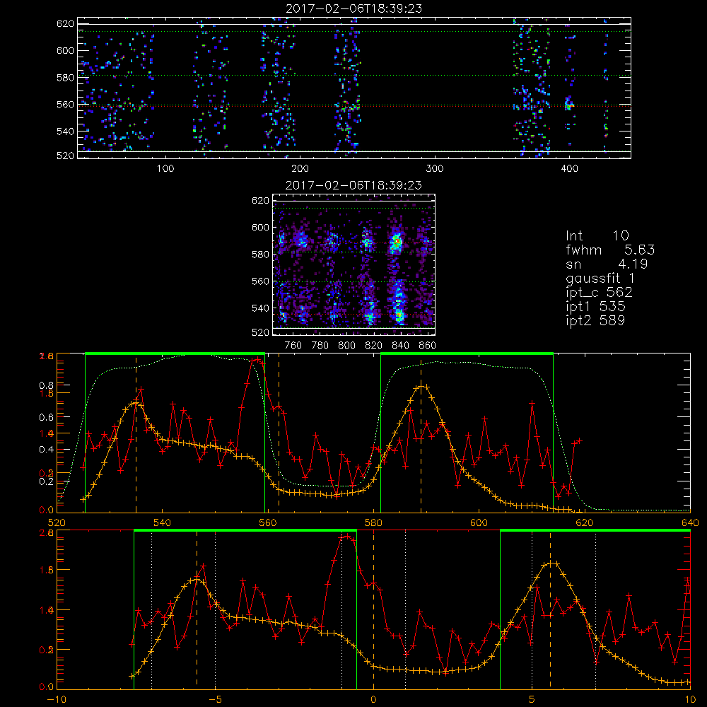Click the top image x-axis label 400
The width and height of the screenshot is (707, 707).
click(x=569, y=169)
